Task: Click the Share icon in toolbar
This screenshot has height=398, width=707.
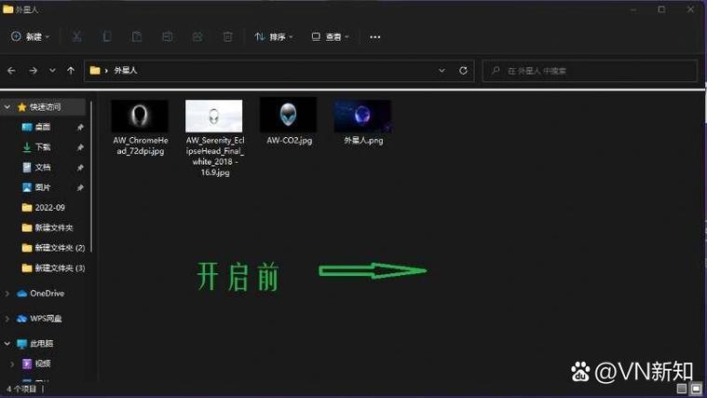Action: tap(197, 36)
